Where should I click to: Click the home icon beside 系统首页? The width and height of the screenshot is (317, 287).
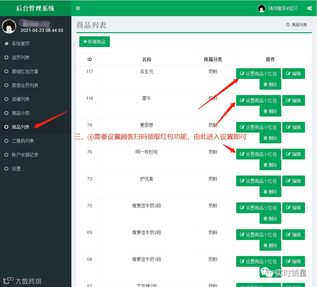coord(6,44)
